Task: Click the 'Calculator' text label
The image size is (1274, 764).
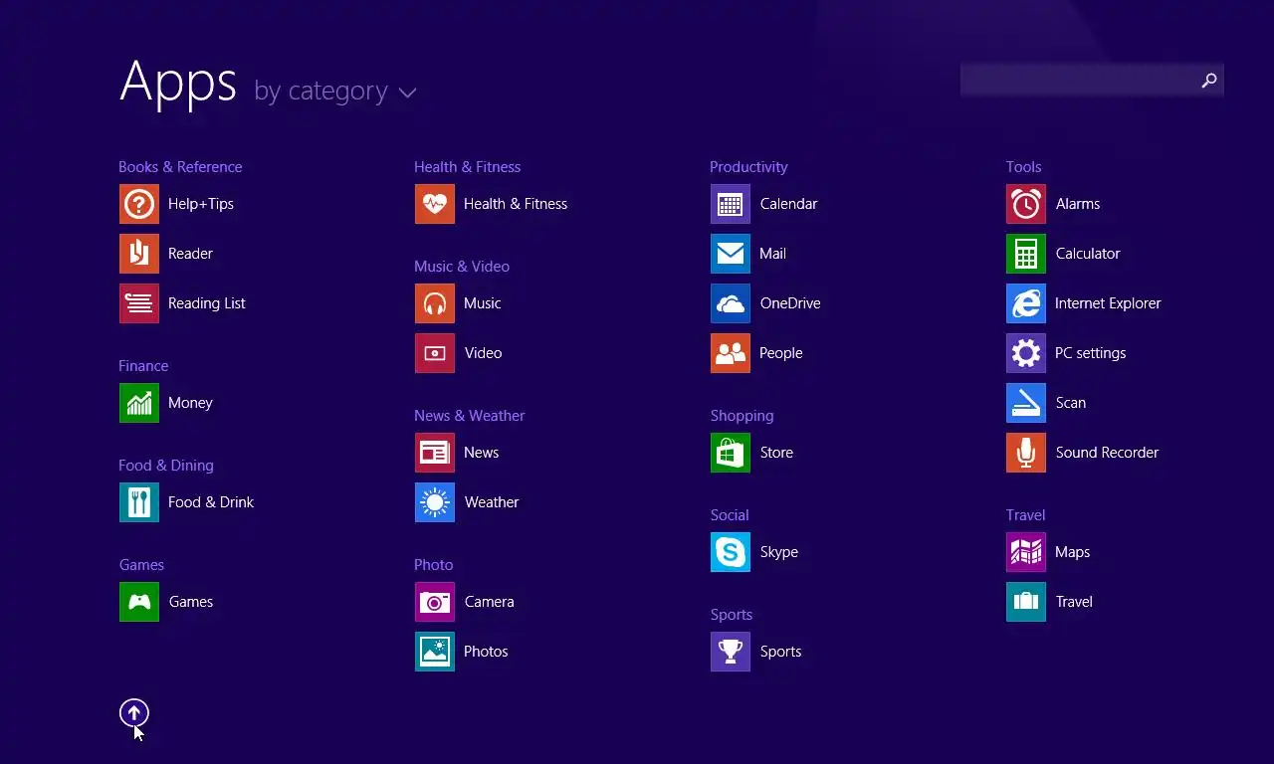Action: 1088,254
